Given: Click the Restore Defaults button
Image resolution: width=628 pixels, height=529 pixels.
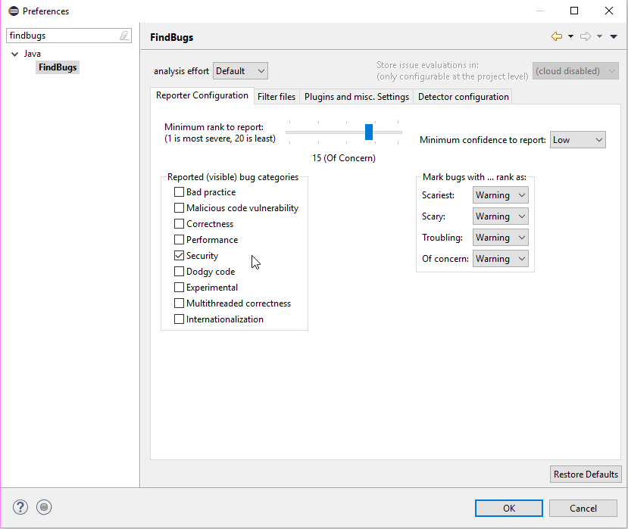Looking at the screenshot, I should point(586,475).
